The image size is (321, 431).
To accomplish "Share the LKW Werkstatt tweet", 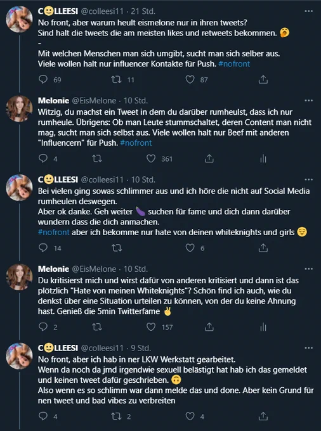I will (263, 416).
